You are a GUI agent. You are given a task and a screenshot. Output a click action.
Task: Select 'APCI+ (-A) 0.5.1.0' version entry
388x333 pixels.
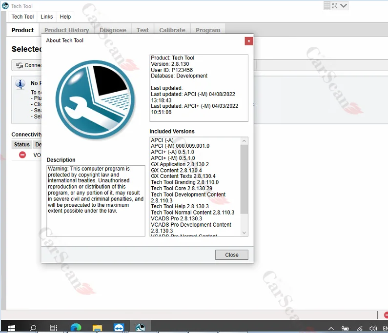pyautogui.click(x=172, y=152)
